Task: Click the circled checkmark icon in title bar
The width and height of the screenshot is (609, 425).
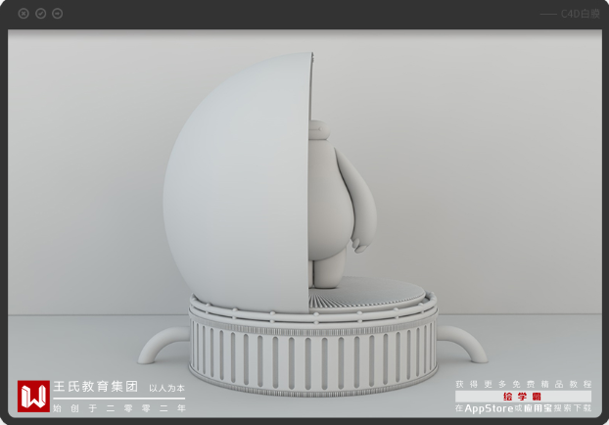Action: click(41, 14)
